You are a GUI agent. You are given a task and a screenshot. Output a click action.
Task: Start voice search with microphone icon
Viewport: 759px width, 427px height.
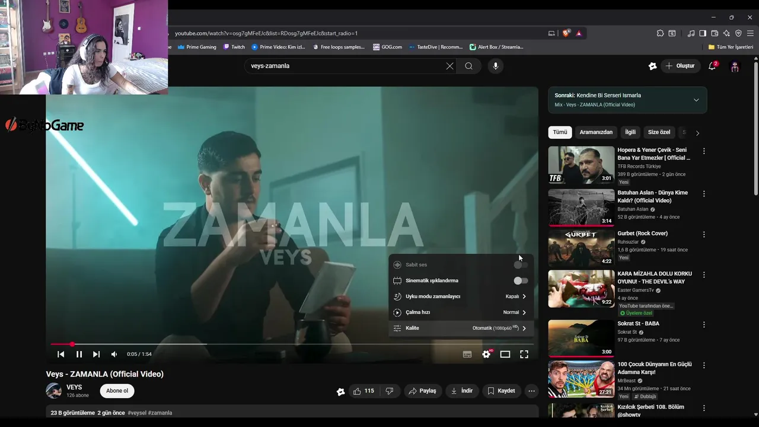(x=496, y=66)
